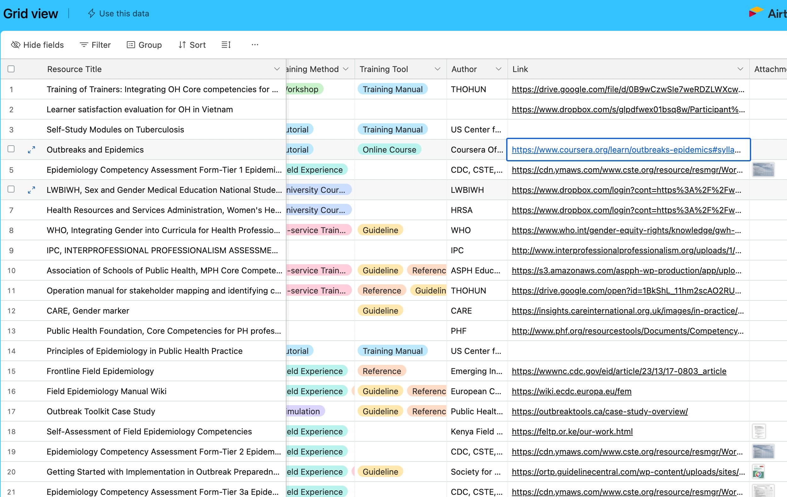Click the University Course tag in HRSA row
The image size is (787, 497).
click(319, 210)
